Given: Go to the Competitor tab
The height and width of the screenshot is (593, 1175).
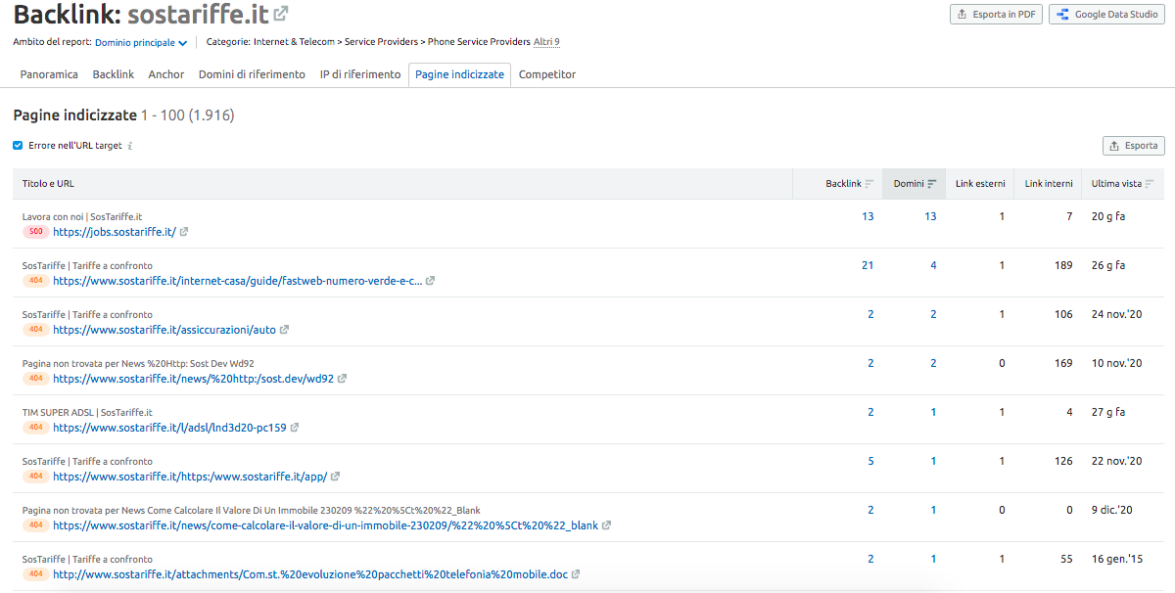Looking at the screenshot, I should [547, 74].
